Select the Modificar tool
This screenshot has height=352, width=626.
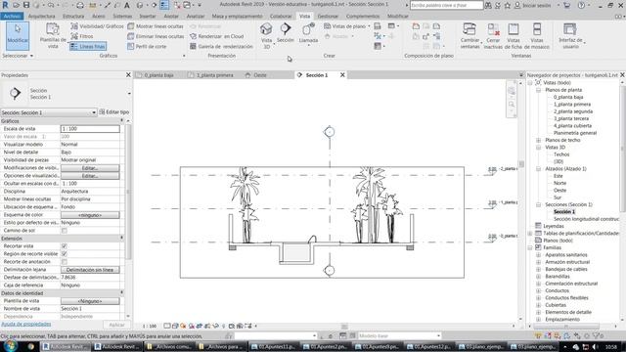pyautogui.click(x=18, y=35)
